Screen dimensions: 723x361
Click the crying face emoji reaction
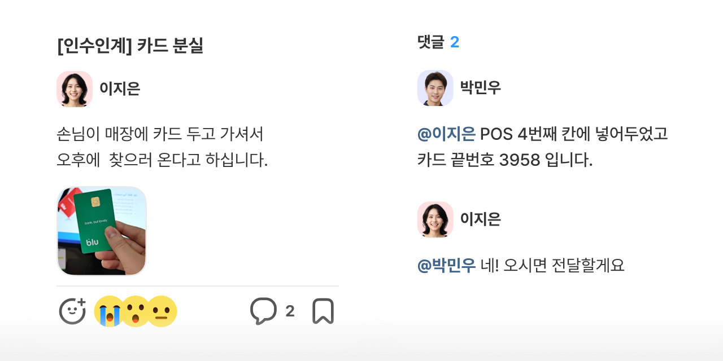(108, 311)
